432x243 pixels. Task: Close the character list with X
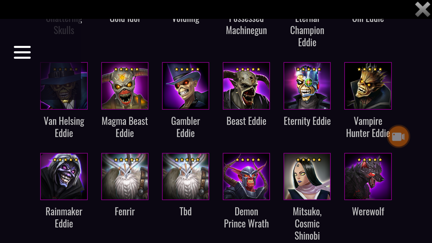point(423,9)
